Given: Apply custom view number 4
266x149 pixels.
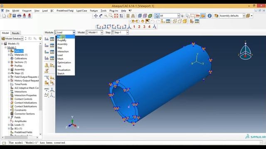Looking at the screenshot, I should (150, 26).
